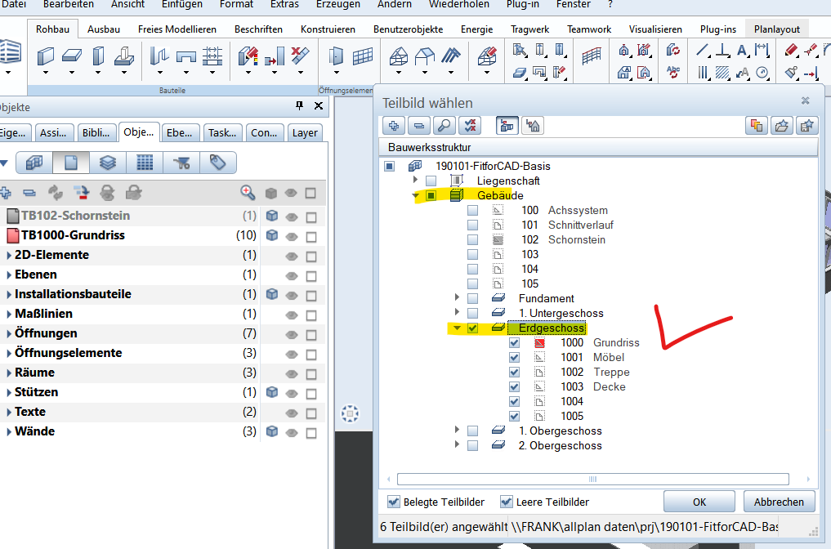Select the tag attribute sorting icon
Image resolution: width=831 pixels, height=549 pixels.
[217, 163]
